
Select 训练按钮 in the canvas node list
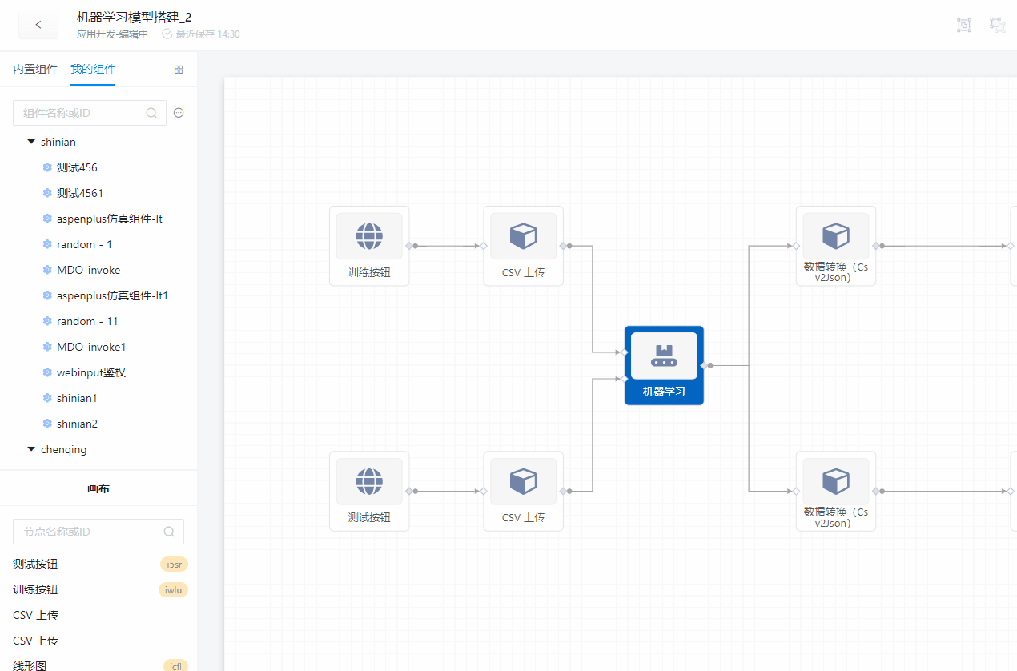click(35, 589)
